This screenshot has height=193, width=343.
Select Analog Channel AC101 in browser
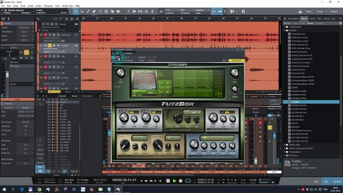pyautogui.click(x=302, y=55)
